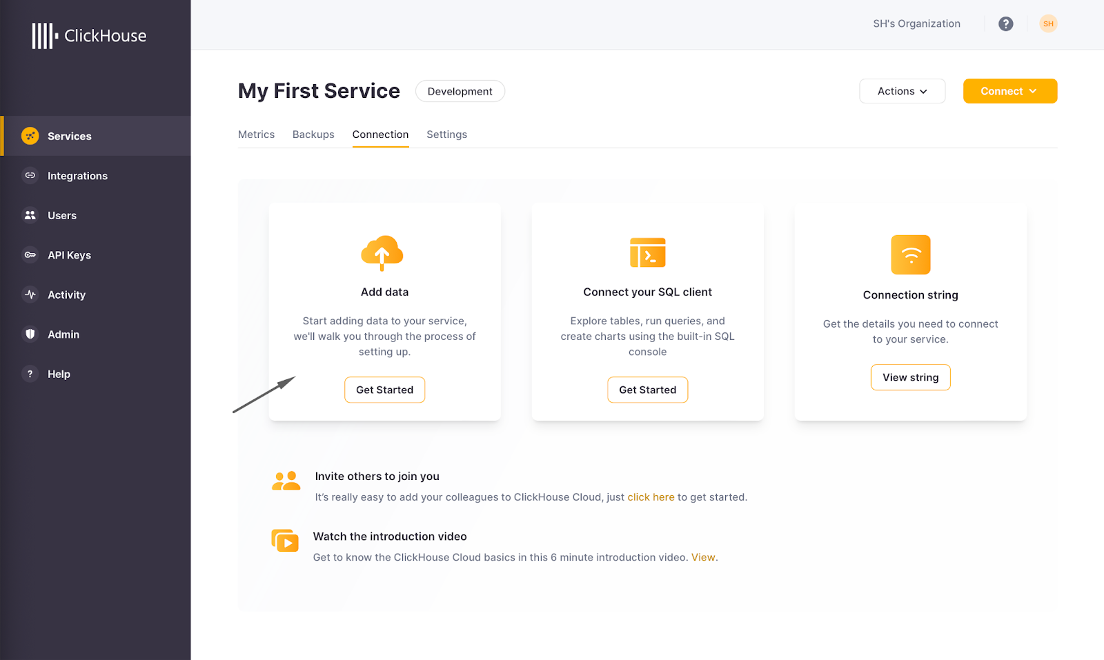Switch to the Metrics tab
The width and height of the screenshot is (1104, 660).
click(x=256, y=134)
